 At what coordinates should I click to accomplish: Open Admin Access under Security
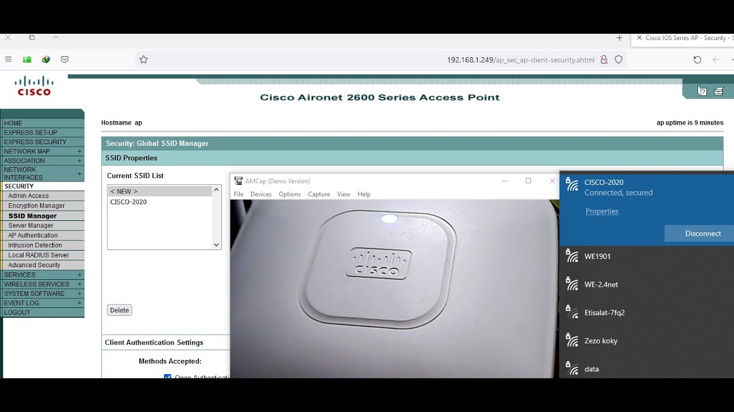pos(28,196)
